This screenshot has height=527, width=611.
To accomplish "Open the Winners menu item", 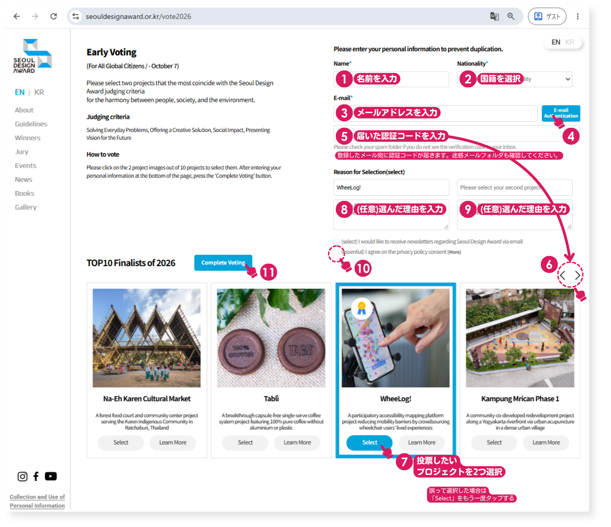I will coord(28,138).
